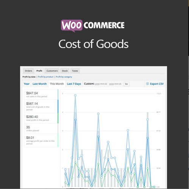The width and height of the screenshot is (189, 189).
Task: Click the custom start date field
Action: (x=101, y=84)
